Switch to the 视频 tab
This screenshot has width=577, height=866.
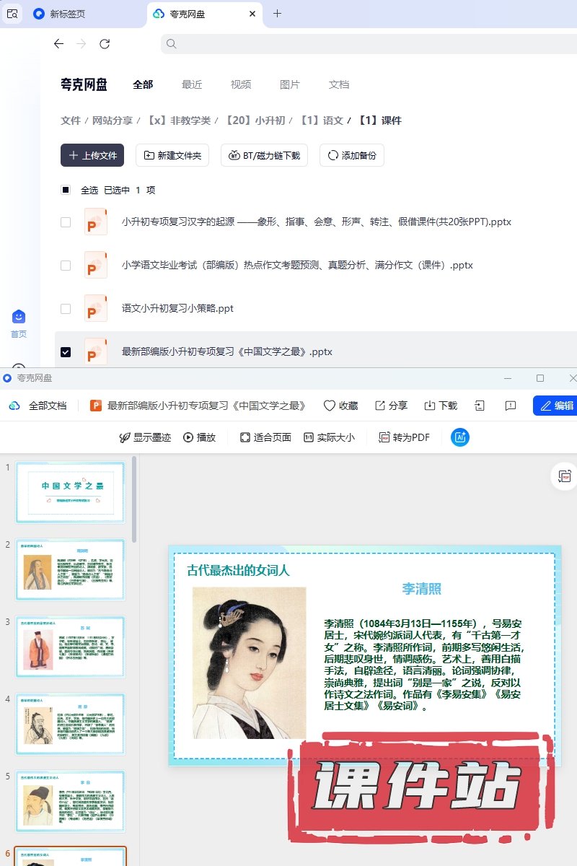[241, 84]
